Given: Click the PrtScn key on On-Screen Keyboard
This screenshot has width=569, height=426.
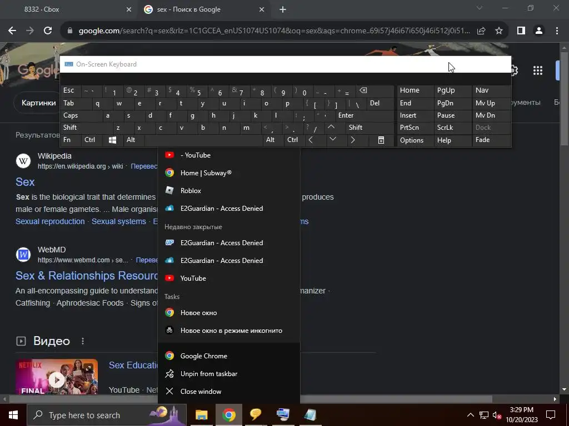Looking at the screenshot, I should pyautogui.click(x=416, y=128).
